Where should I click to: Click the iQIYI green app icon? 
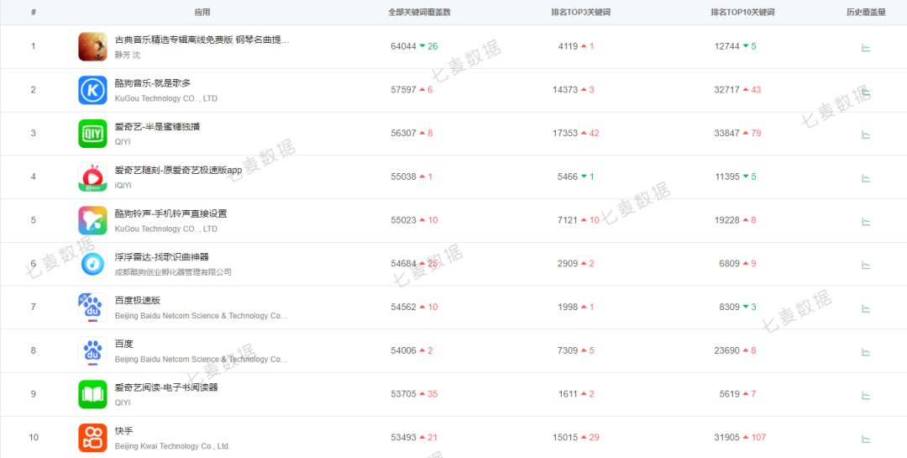(x=92, y=133)
